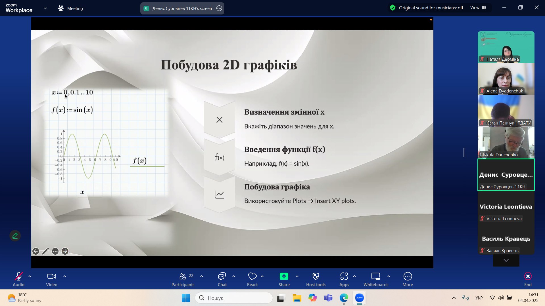Screen dimensions: 545x306
Task: Expand video options arrow next to Video
Action: click(65, 276)
